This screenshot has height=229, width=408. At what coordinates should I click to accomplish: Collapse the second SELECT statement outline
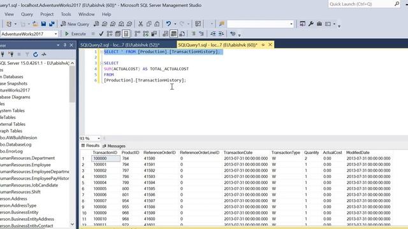(102, 63)
